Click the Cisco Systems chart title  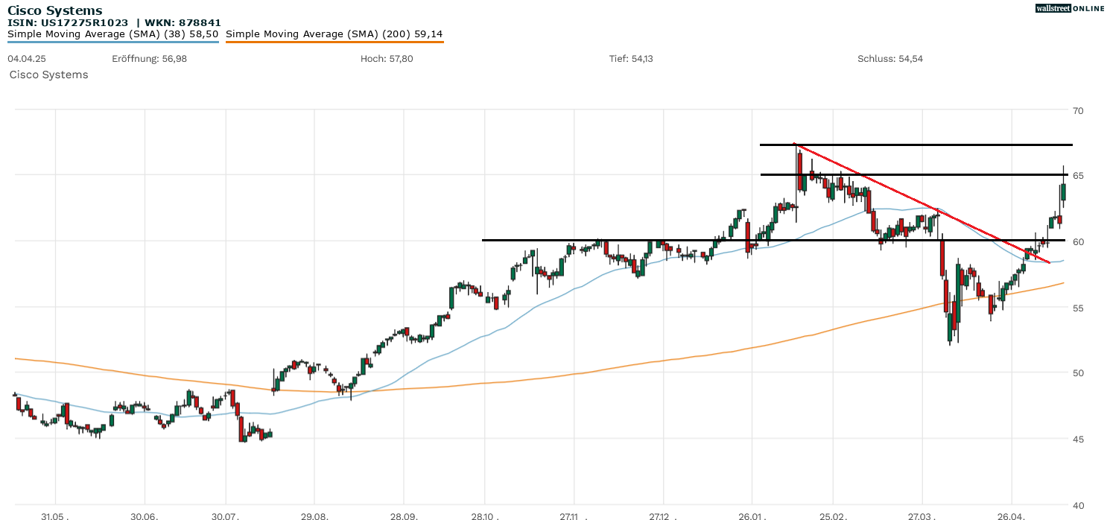(54, 10)
